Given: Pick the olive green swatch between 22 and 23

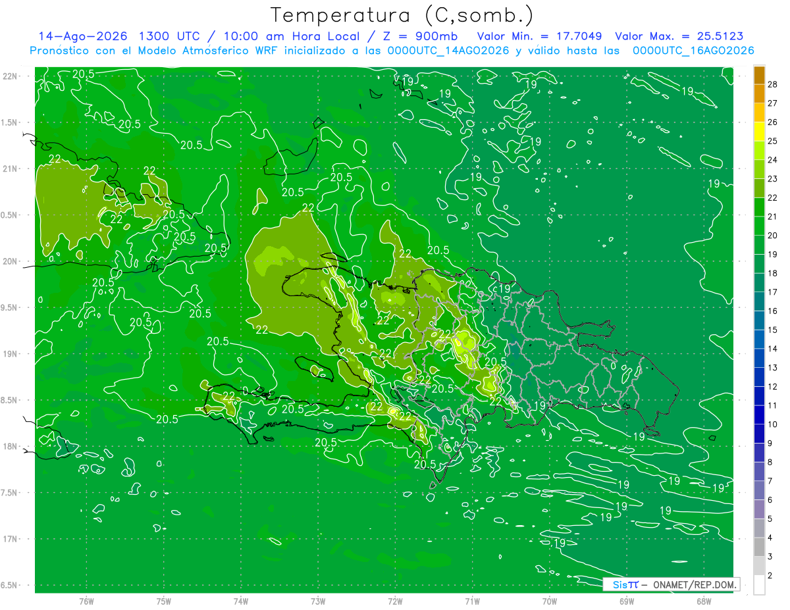Looking at the screenshot, I should pos(759,188).
